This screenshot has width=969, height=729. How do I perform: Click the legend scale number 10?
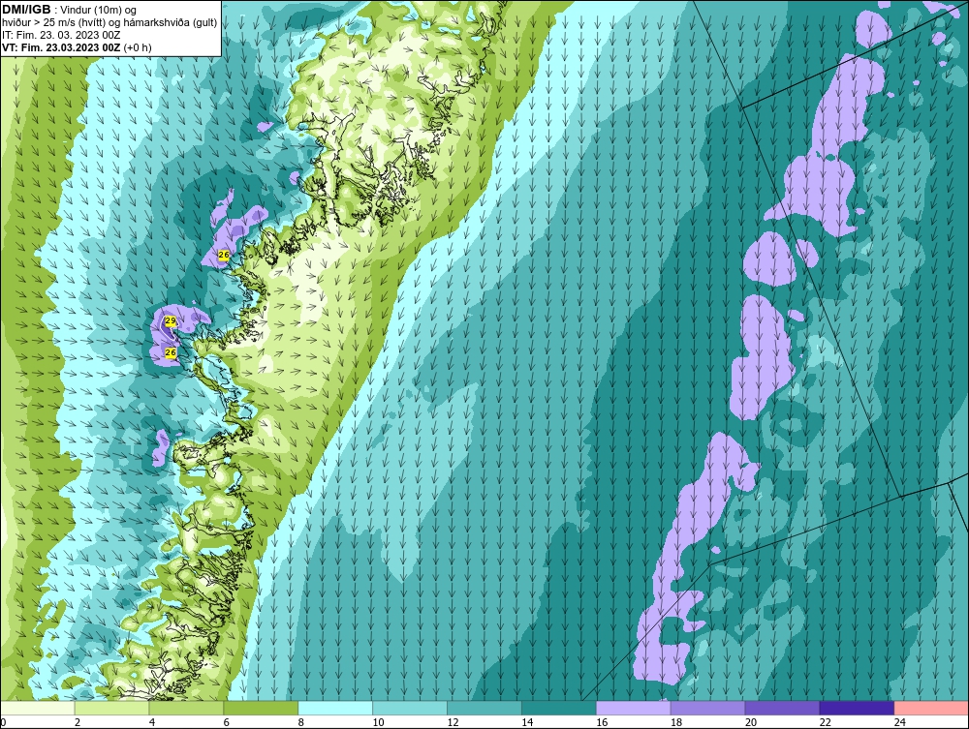(x=378, y=722)
